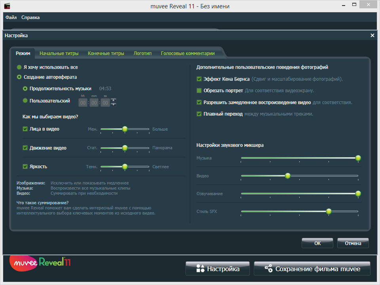The height and width of the screenshot is (285, 380).
Task: Toggle 'Лица в видео' checkbox
Action: 25,129
